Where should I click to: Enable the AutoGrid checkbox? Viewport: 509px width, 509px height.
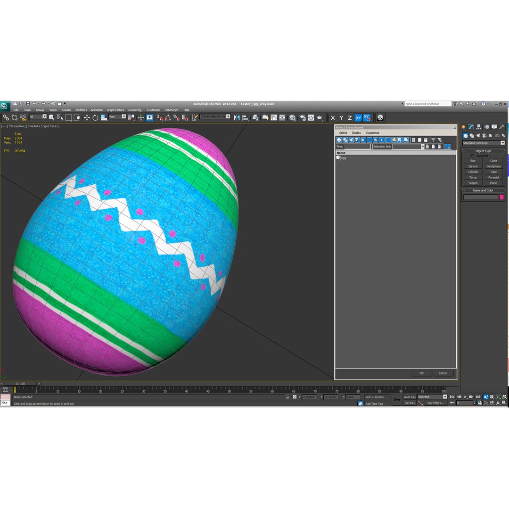tap(472, 156)
